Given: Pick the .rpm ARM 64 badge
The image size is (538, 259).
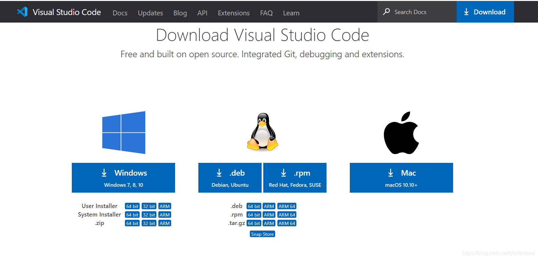Looking at the screenshot, I should click(x=287, y=215).
